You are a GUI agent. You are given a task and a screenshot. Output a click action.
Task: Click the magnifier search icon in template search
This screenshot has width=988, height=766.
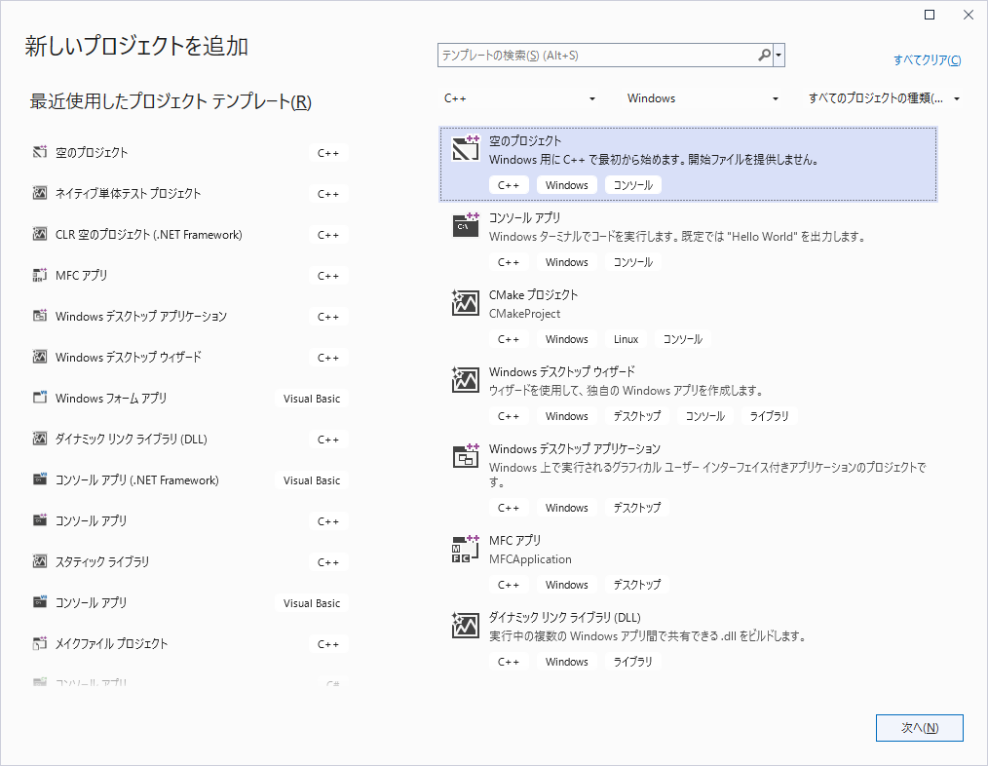764,56
